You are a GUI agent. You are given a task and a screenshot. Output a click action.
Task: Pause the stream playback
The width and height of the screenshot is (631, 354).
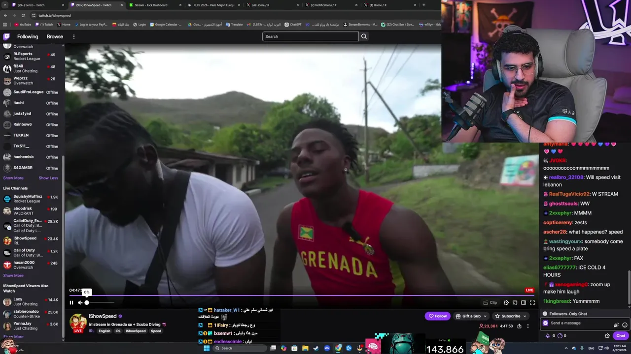click(x=71, y=303)
